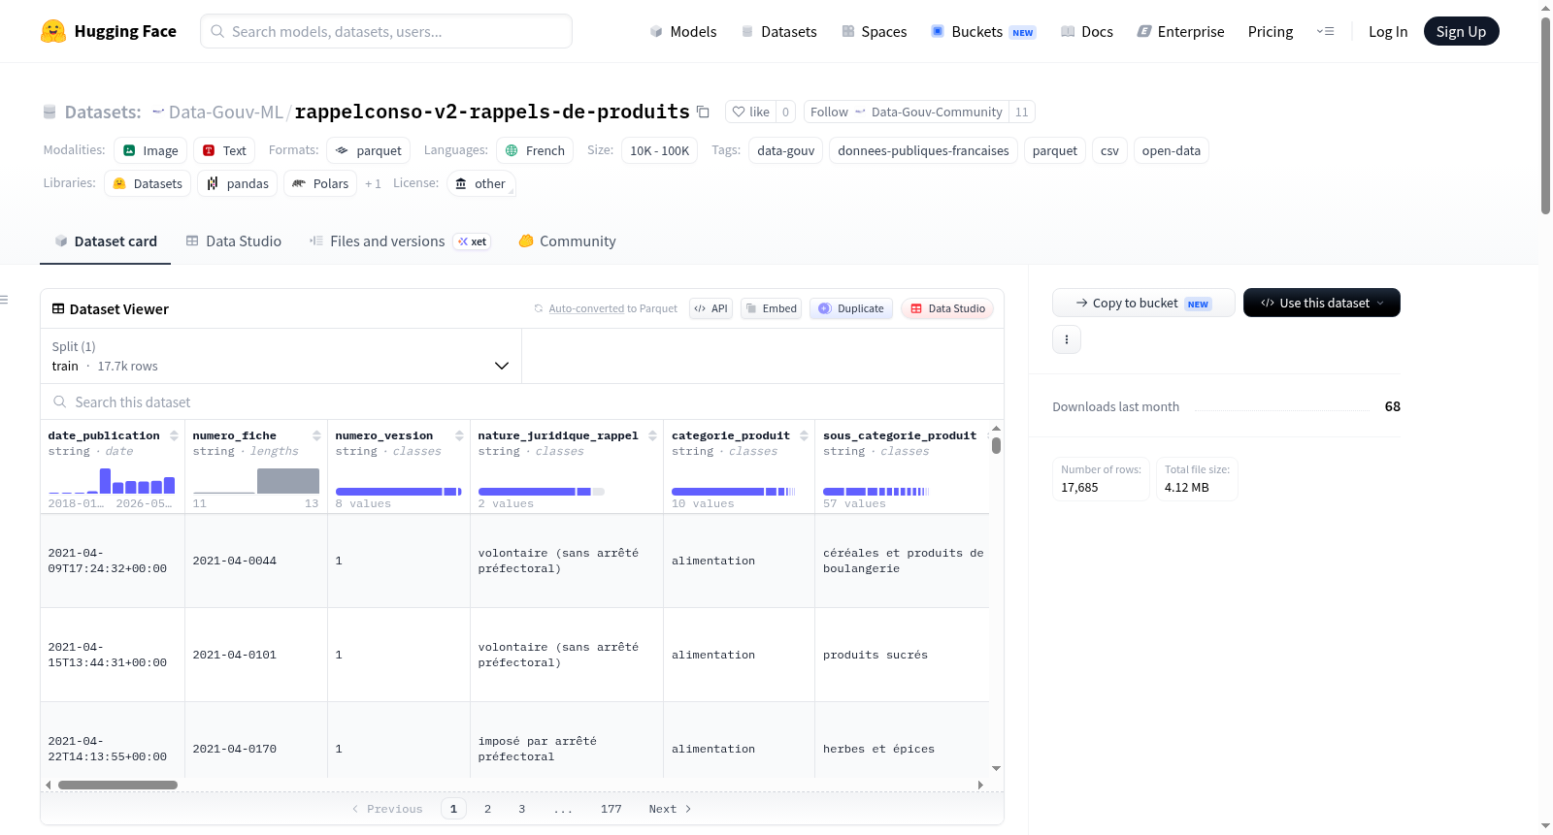Expand the +1 more libraries
This screenshot has width=1553, height=835.
[x=373, y=183]
